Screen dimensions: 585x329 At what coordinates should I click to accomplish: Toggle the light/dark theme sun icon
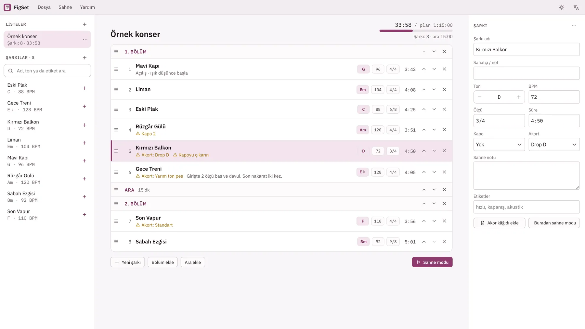click(561, 7)
